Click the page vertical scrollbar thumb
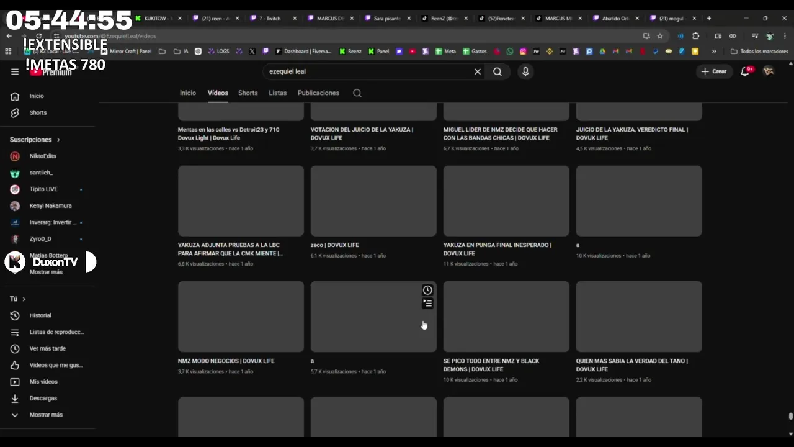This screenshot has width=794, height=447. pos(790,417)
